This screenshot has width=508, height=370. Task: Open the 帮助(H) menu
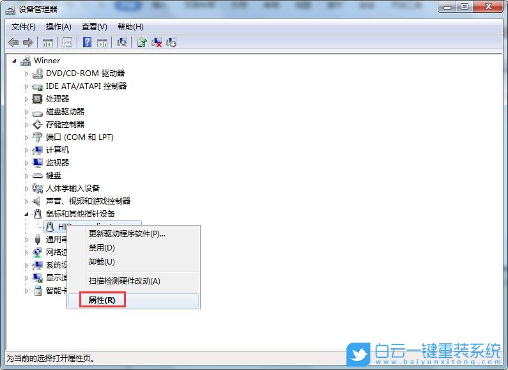coord(130,27)
